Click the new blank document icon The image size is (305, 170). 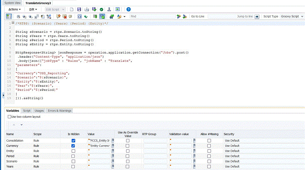(x=71, y=9)
